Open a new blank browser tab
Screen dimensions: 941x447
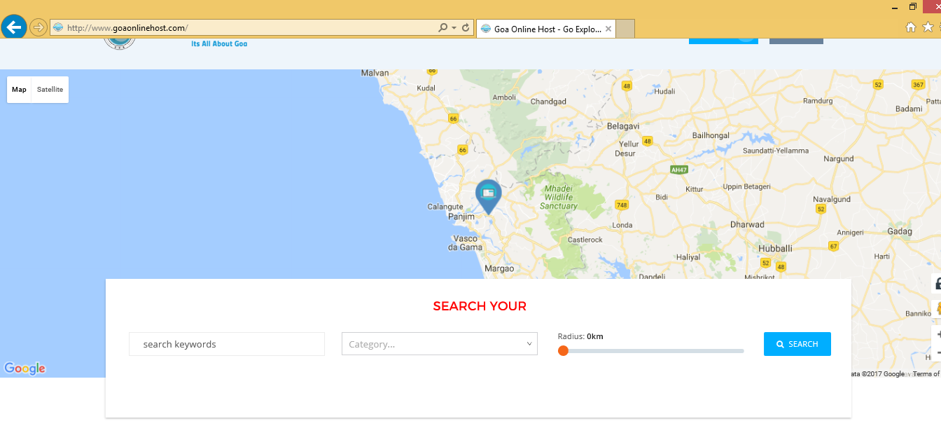point(625,29)
